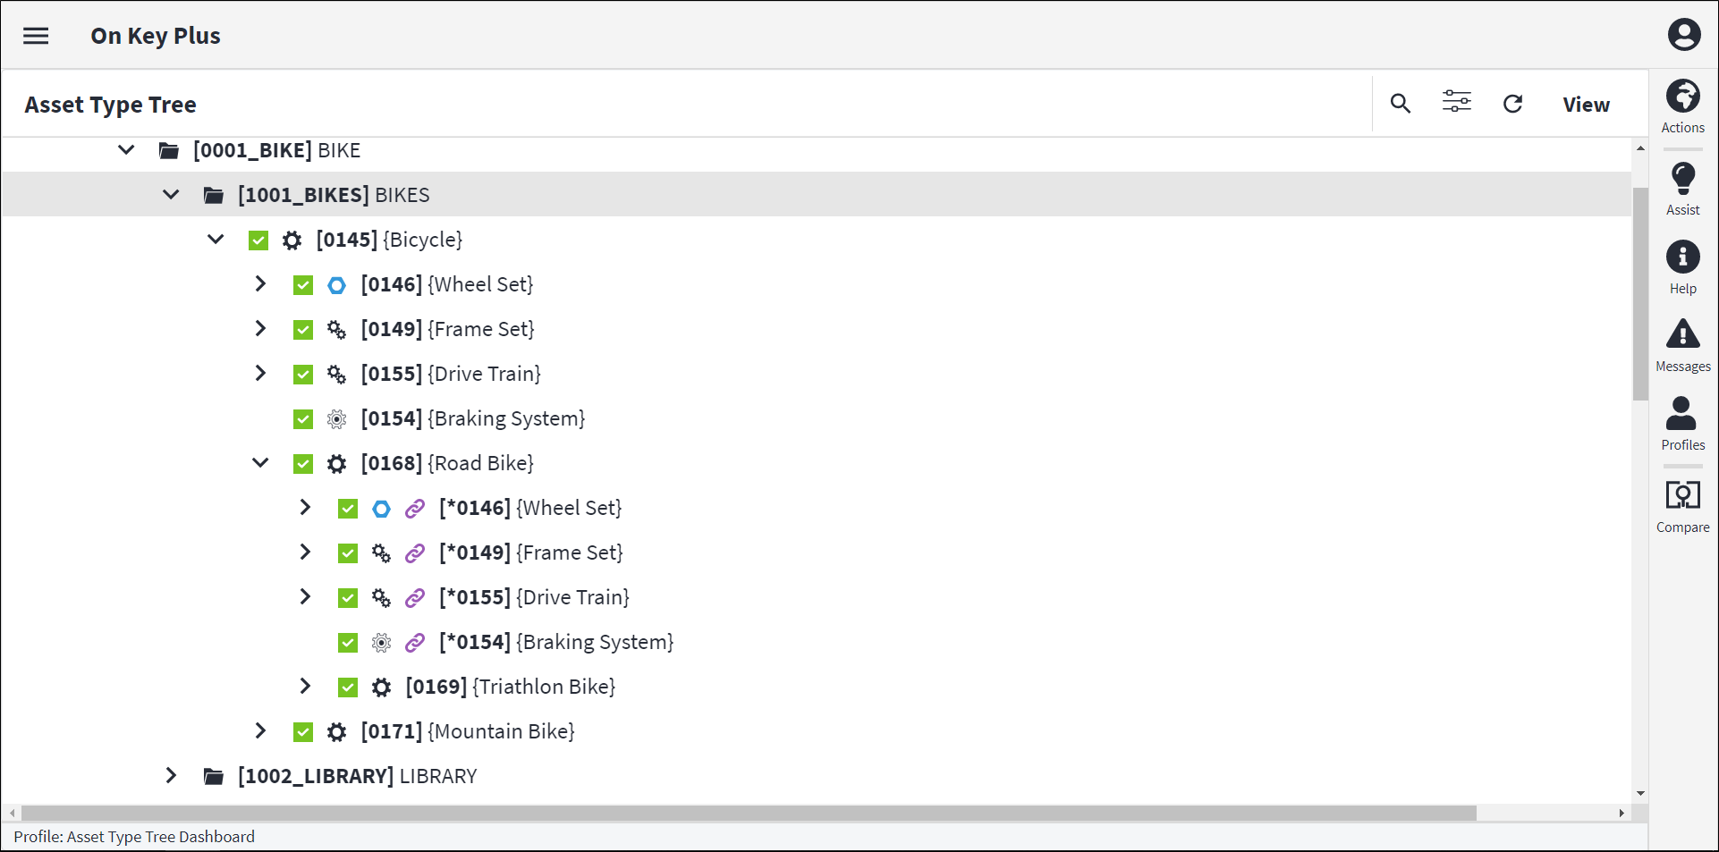1719x852 pixels.
Task: Open the hamburger main menu
Action: (x=36, y=36)
